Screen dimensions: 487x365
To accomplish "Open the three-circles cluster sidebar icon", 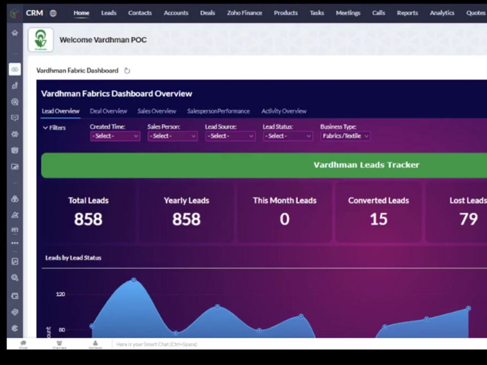I will [x=15, y=199].
